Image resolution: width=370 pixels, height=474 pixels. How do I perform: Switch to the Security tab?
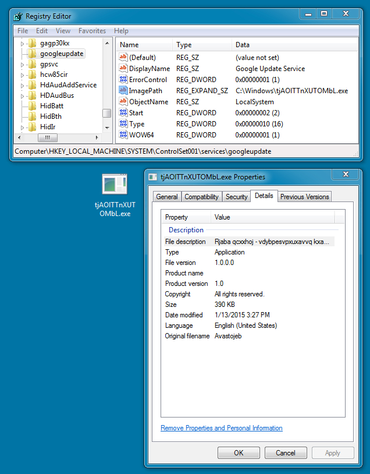[x=236, y=197]
